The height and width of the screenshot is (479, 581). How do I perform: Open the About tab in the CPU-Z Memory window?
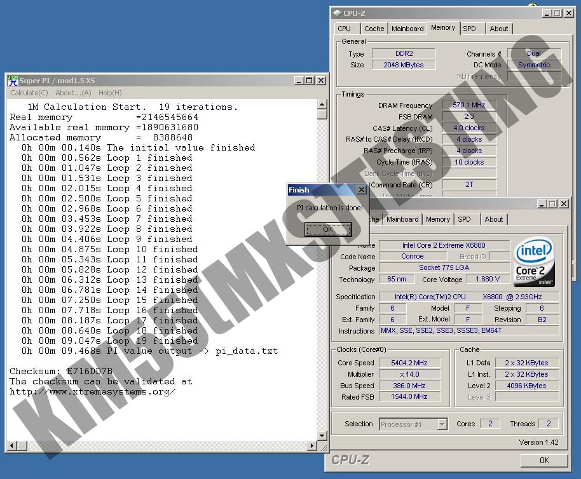pos(499,29)
